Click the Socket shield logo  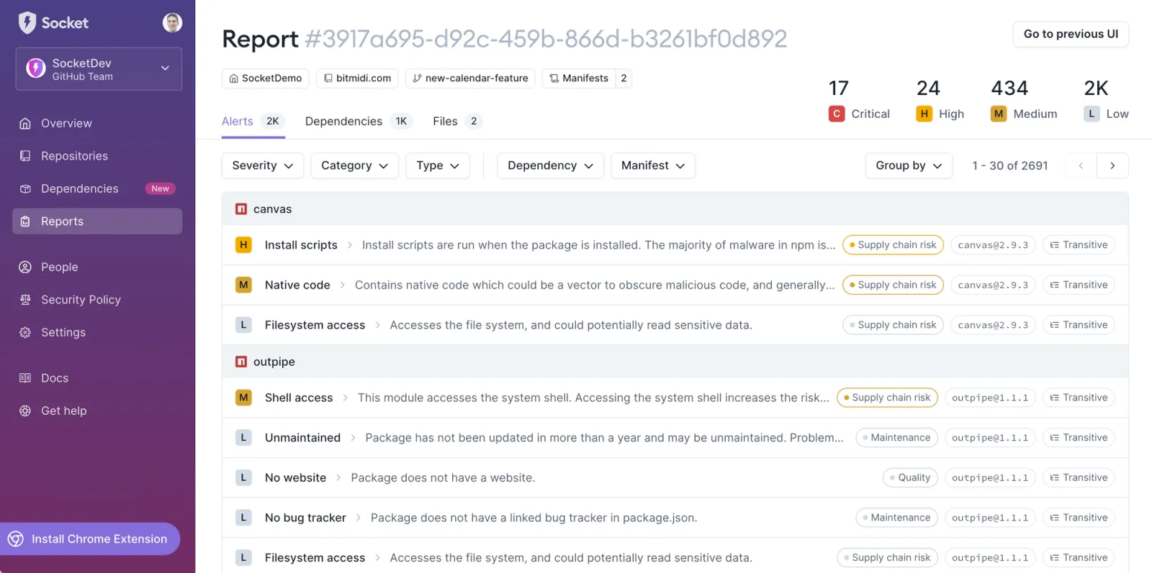27,23
